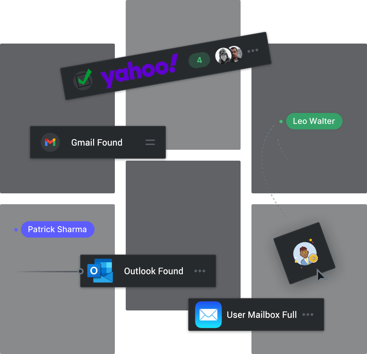Viewport: 367px width, 354px height.
Task: Select the Leo Walter green tag
Action: coord(314,121)
